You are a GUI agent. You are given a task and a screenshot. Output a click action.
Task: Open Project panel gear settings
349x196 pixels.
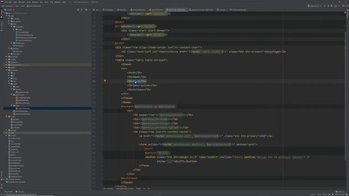pyautogui.click(x=86, y=10)
